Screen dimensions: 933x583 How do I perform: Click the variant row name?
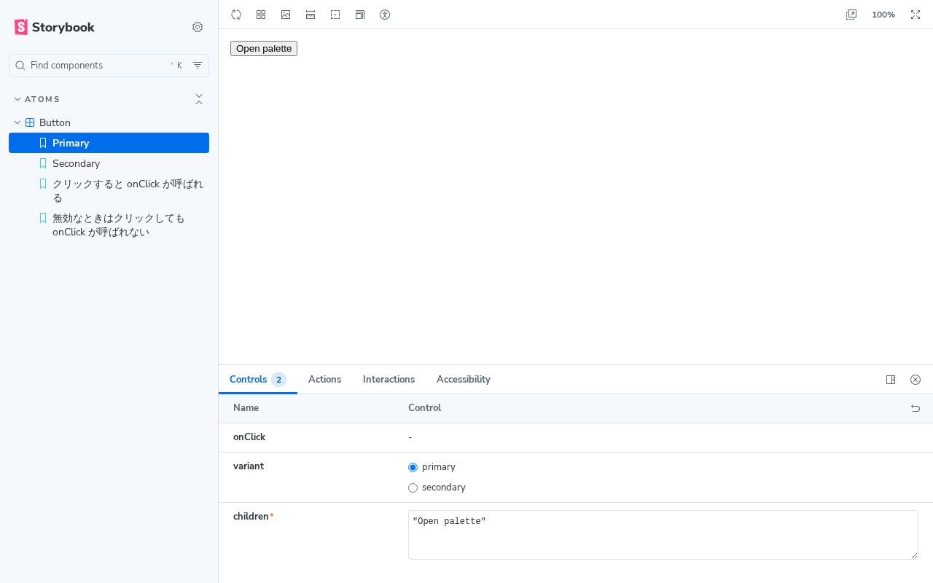(x=249, y=466)
